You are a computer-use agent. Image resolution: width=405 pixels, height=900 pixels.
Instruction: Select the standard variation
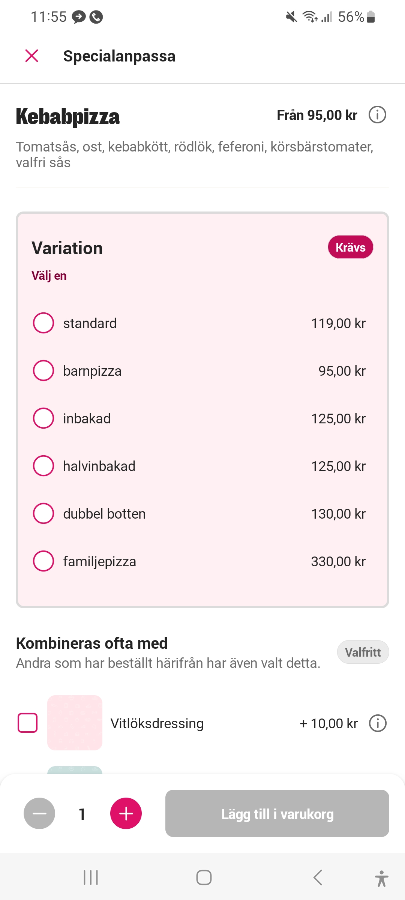pos(43,323)
